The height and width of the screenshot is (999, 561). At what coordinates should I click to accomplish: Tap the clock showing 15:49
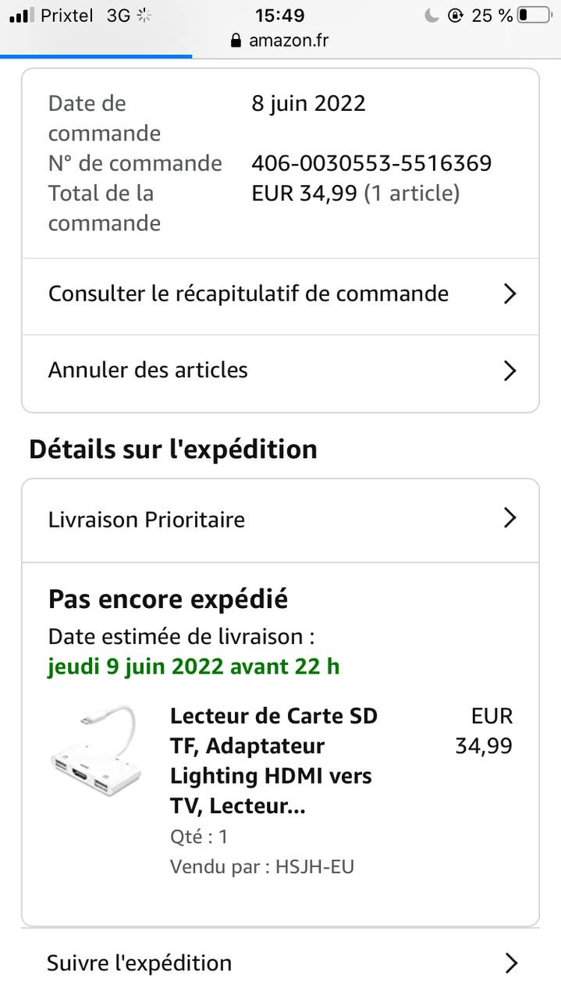click(x=280, y=15)
